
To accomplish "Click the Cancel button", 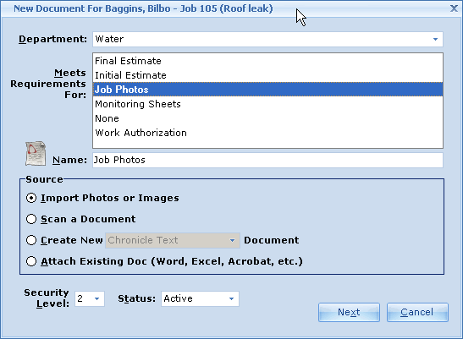I will (x=417, y=312).
